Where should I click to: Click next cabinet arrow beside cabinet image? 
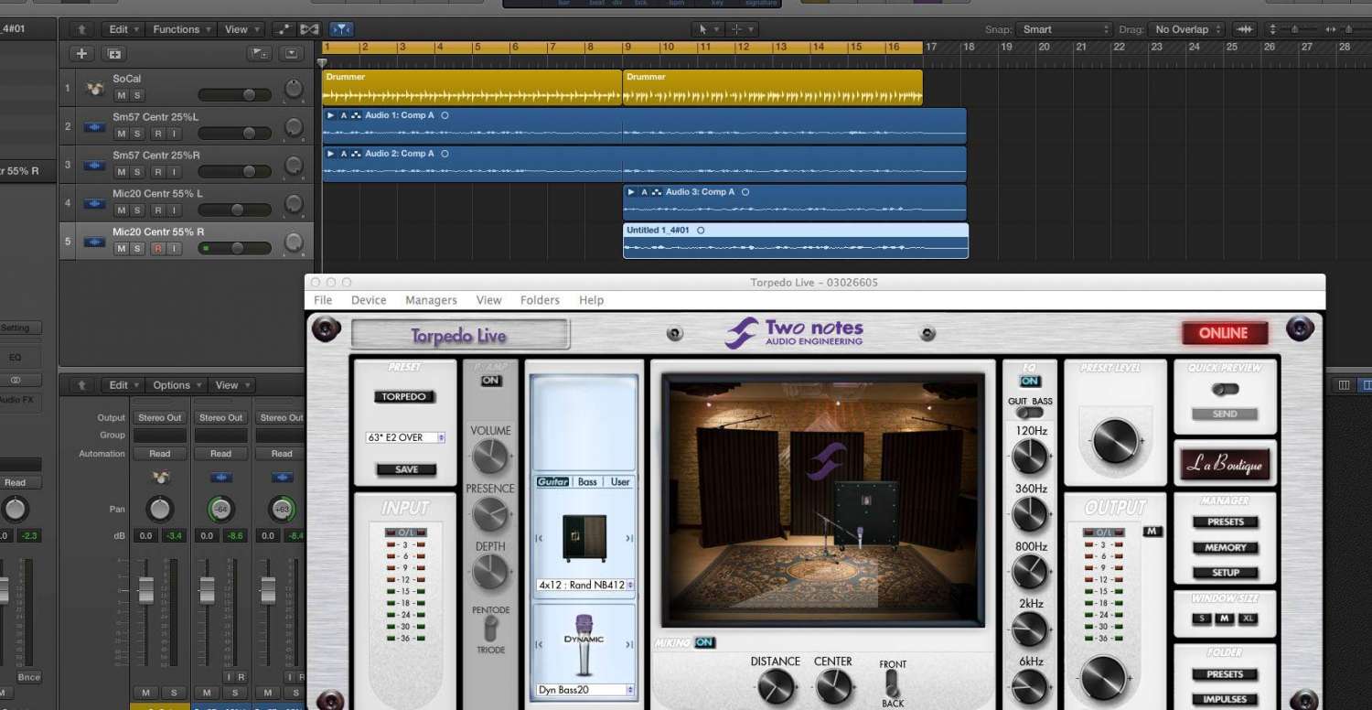[x=628, y=539]
